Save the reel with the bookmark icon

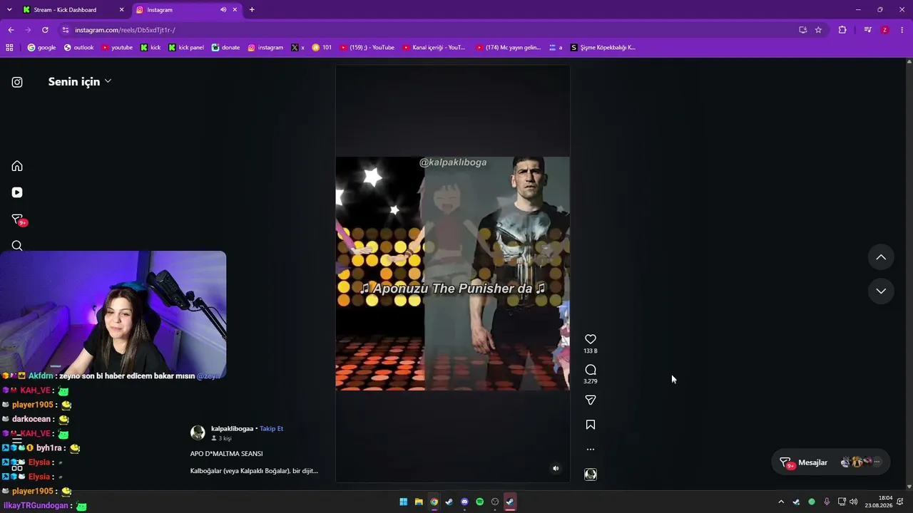click(591, 425)
